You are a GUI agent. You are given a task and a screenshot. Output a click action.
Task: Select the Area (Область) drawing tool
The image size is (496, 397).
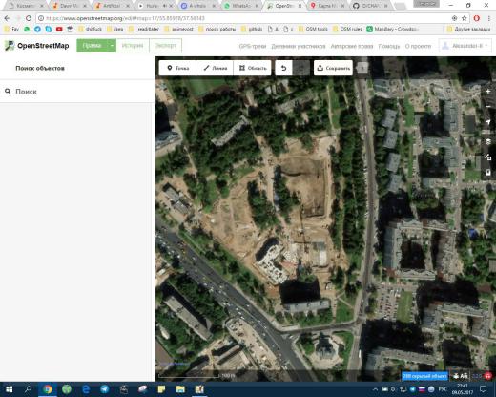click(253, 68)
